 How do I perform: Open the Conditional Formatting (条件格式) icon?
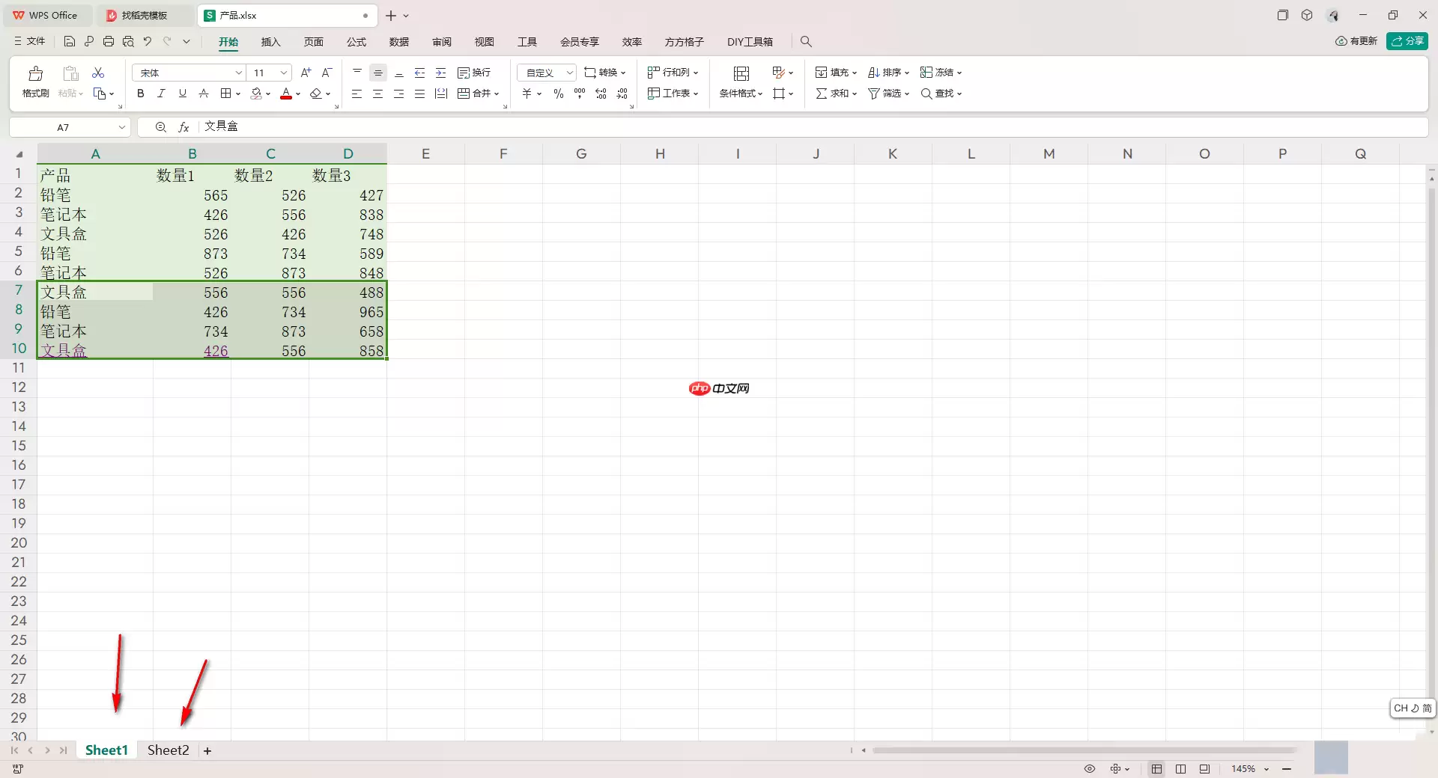741,74
